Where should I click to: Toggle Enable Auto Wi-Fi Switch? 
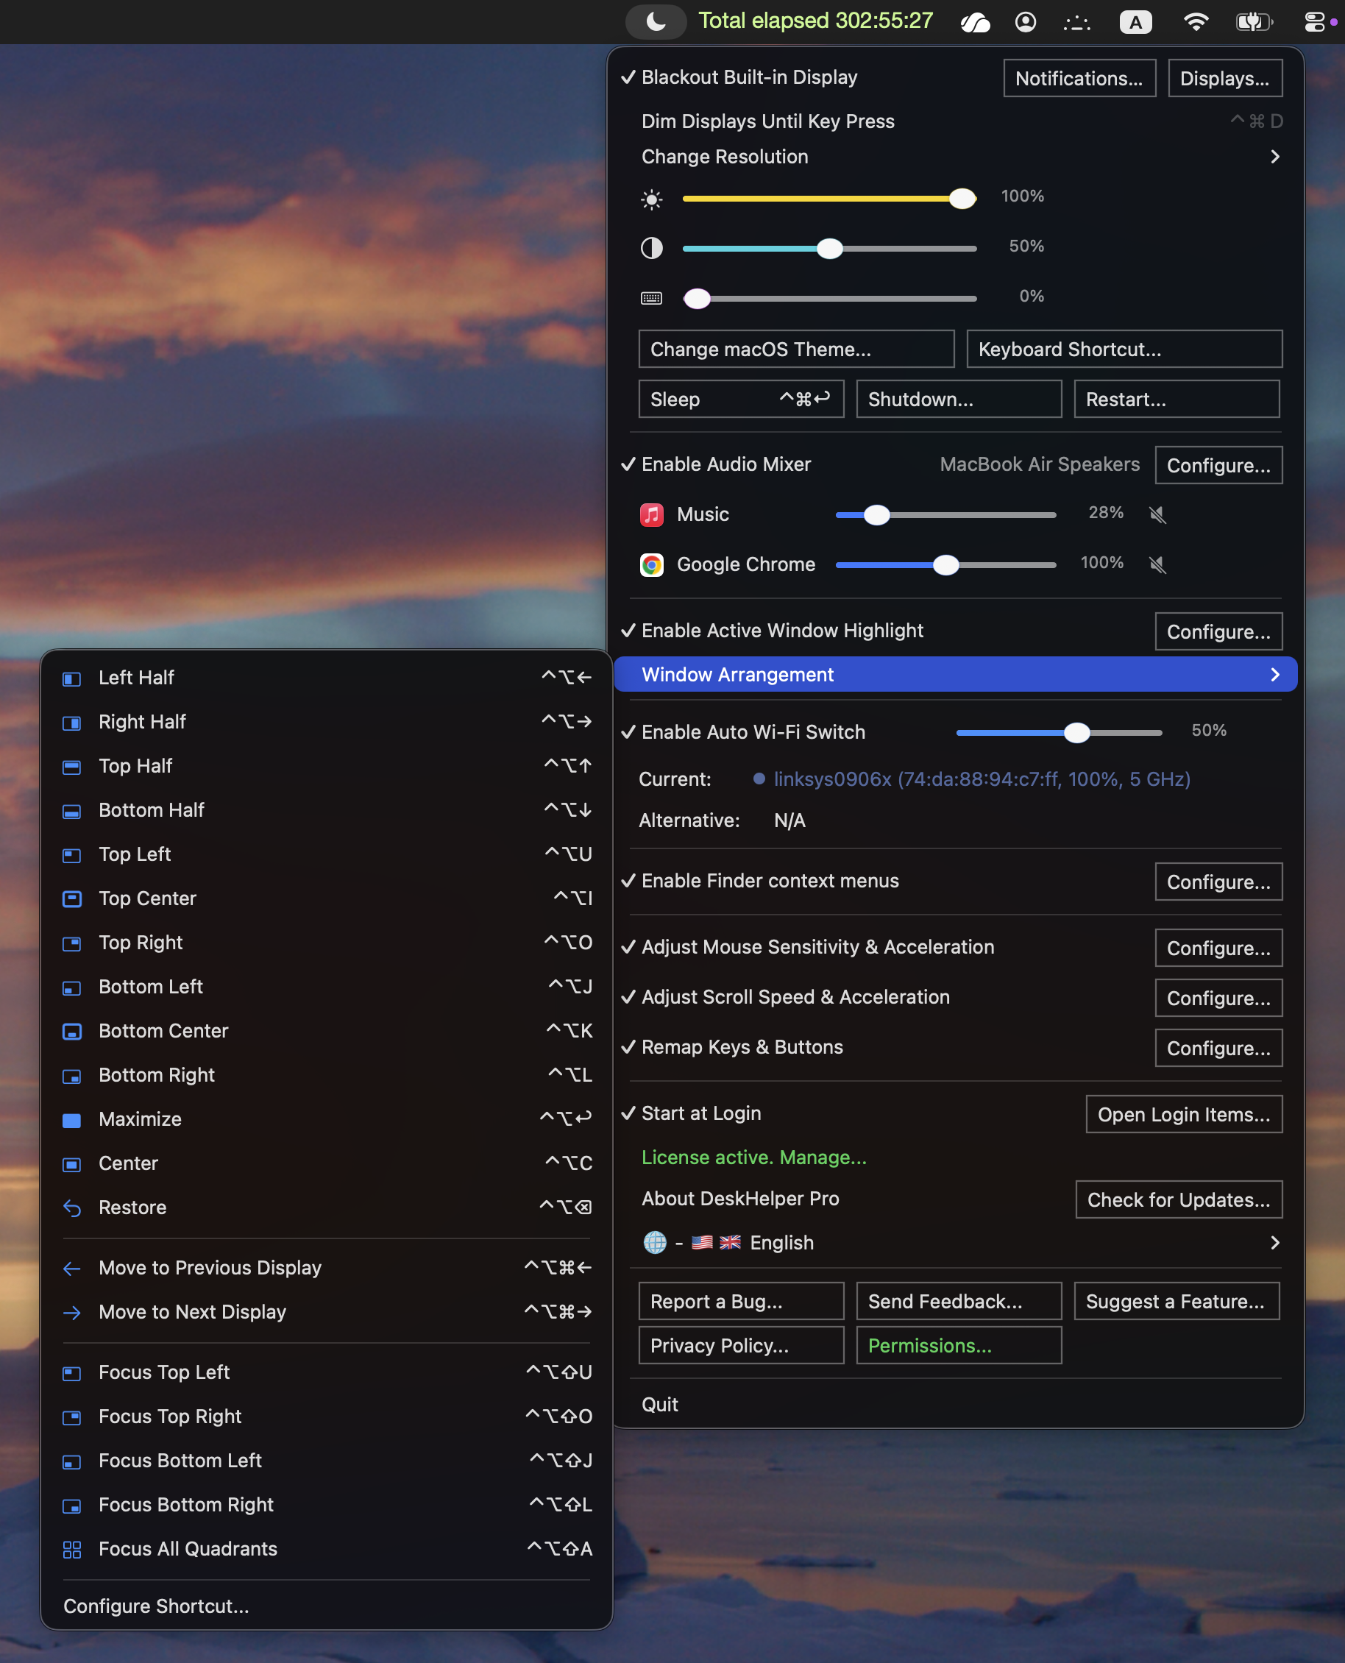pyautogui.click(x=743, y=732)
